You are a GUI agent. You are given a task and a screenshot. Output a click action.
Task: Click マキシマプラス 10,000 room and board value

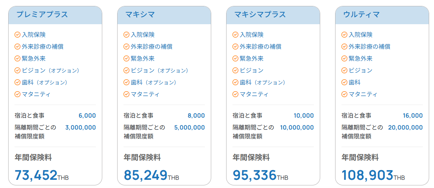click(303, 115)
